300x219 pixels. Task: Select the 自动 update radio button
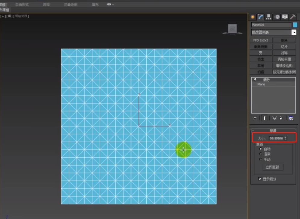261,149
